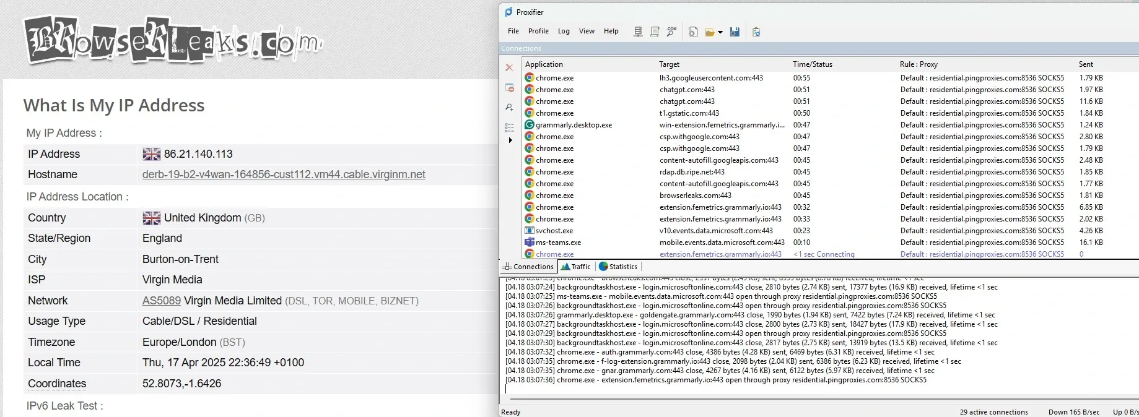The height and width of the screenshot is (417, 1139).
Task: Sort by the Application column header
Action: coord(544,64)
